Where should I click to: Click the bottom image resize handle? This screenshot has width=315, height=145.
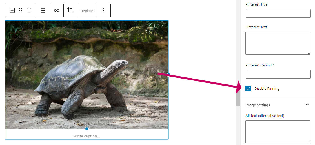(87, 129)
